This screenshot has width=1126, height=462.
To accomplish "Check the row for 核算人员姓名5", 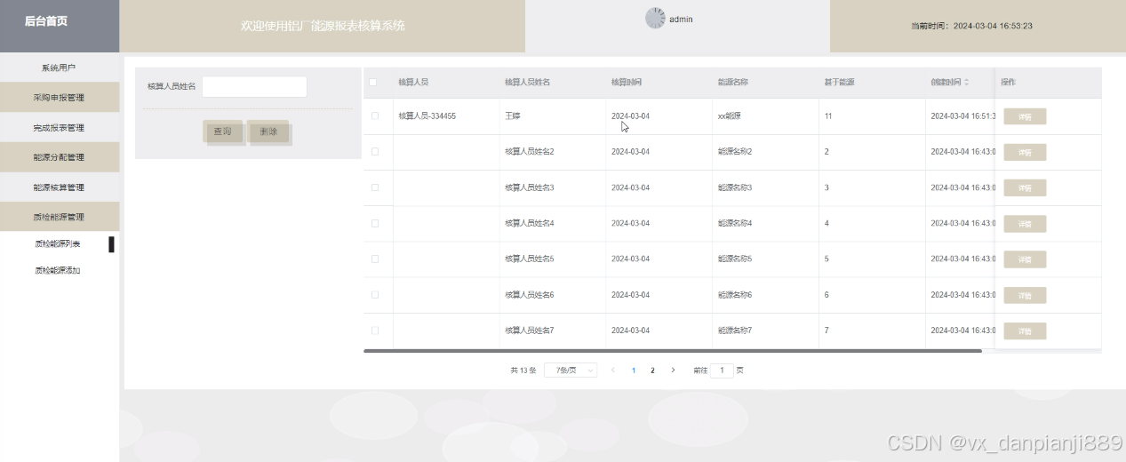I will [x=375, y=259].
